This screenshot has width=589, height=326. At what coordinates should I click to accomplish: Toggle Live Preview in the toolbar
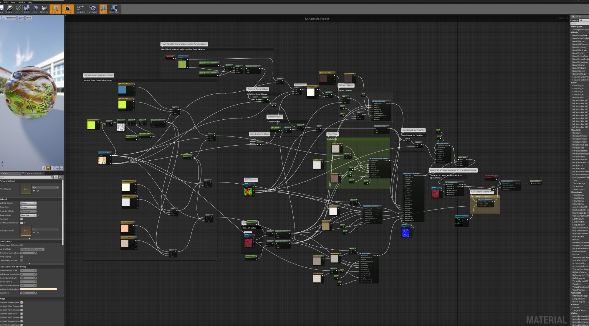coord(68,9)
